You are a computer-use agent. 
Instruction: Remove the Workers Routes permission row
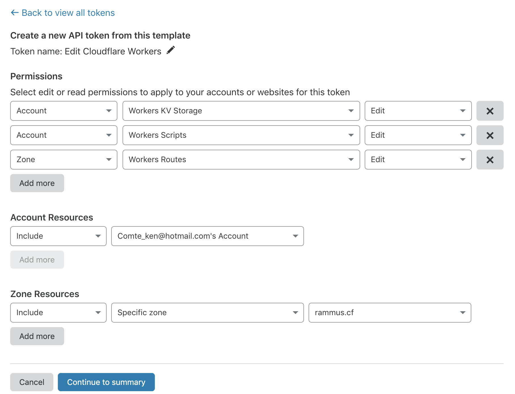490,160
